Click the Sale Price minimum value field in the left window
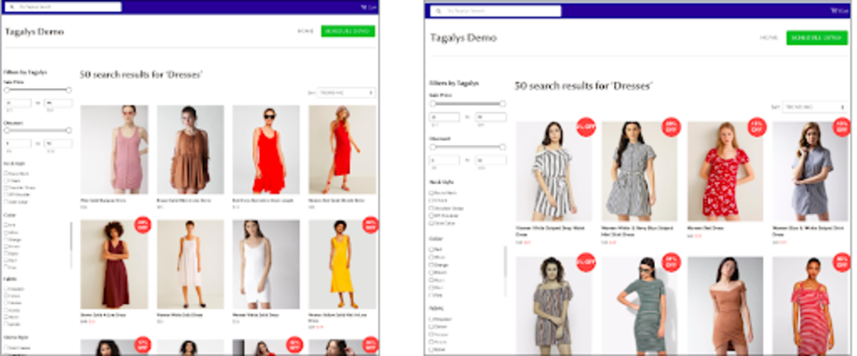Viewport: 857px width, 356px height. click(x=18, y=103)
